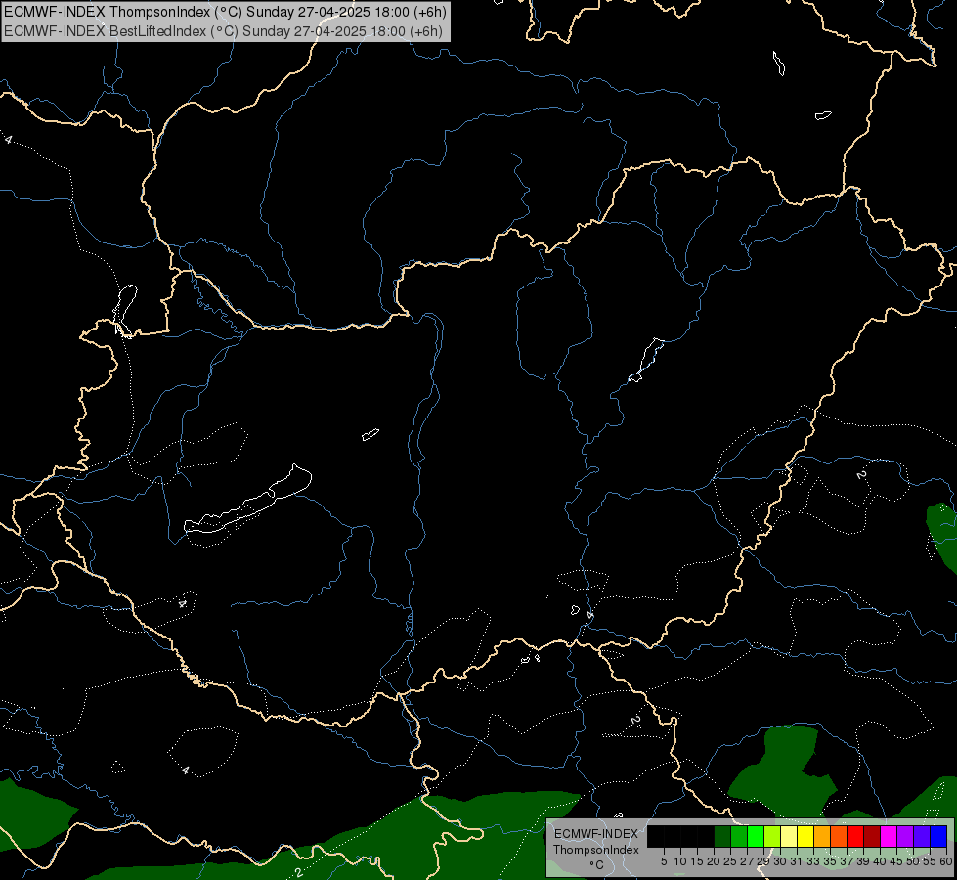Viewport: 957px width, 880px height.
Task: Click the large elongated lake outline on map
Action: point(247,501)
